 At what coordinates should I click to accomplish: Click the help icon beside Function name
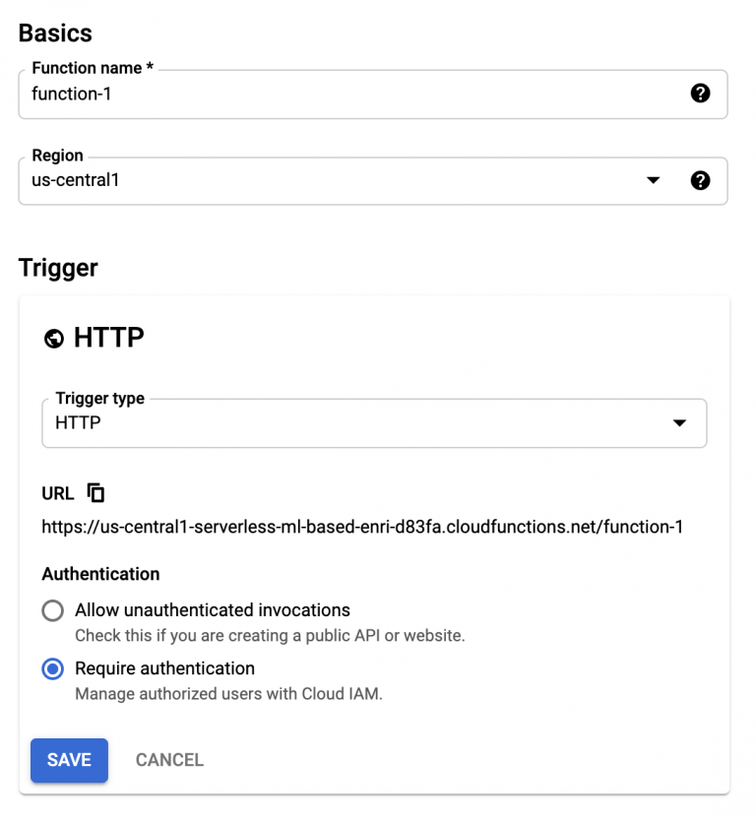(x=700, y=94)
